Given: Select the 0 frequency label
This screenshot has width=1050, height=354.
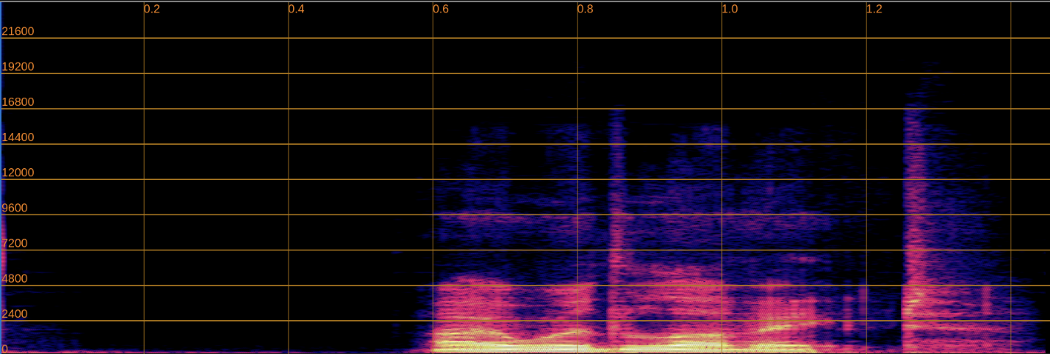Looking at the screenshot, I should [5, 348].
